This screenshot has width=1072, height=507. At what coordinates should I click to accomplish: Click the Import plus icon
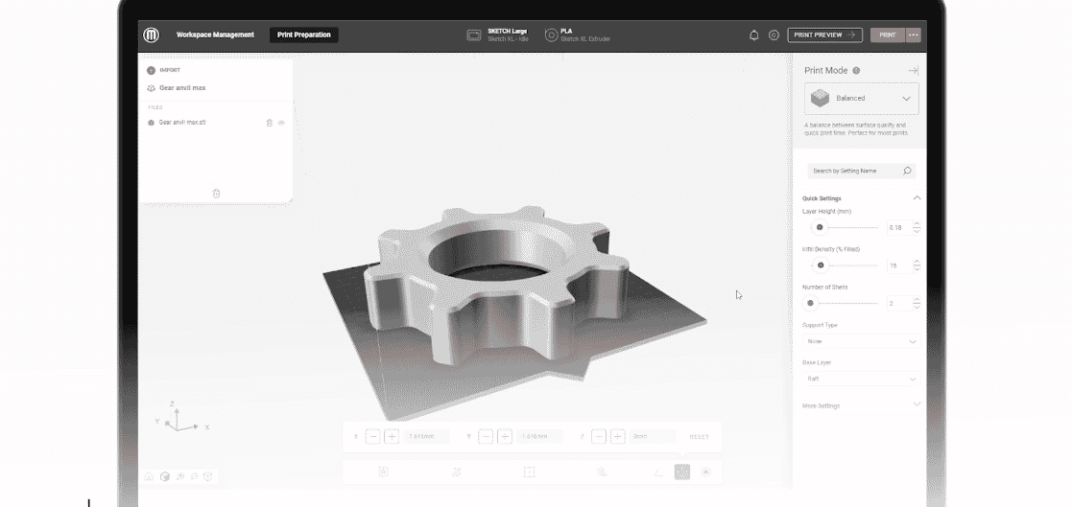coord(152,70)
